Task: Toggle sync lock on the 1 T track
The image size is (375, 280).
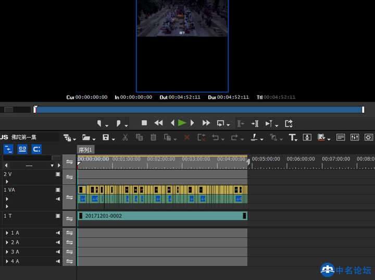Action: (69, 219)
